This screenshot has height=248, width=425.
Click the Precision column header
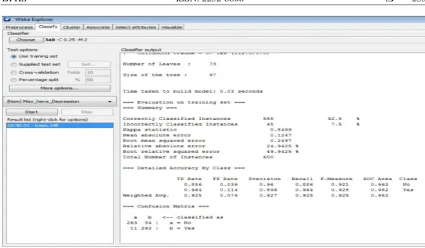pyautogui.click(x=265, y=179)
